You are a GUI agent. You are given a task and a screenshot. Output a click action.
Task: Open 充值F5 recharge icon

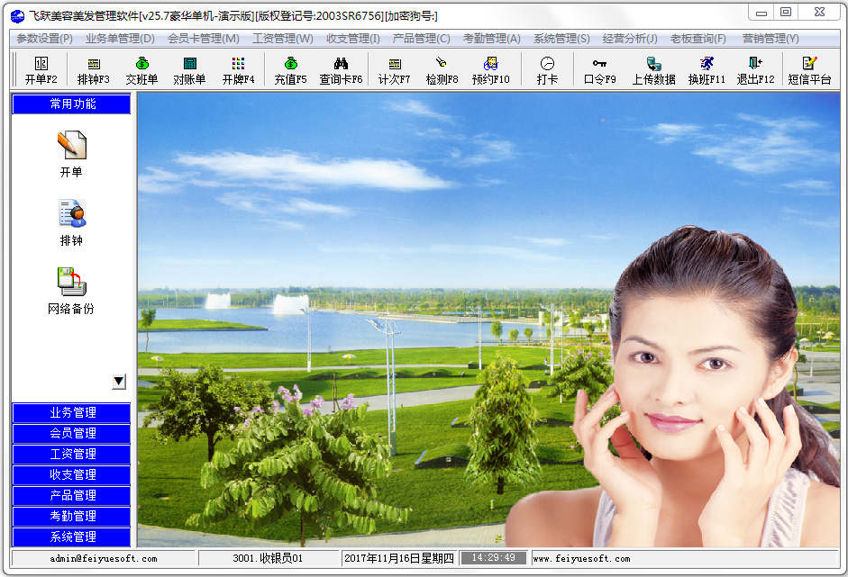[x=290, y=70]
